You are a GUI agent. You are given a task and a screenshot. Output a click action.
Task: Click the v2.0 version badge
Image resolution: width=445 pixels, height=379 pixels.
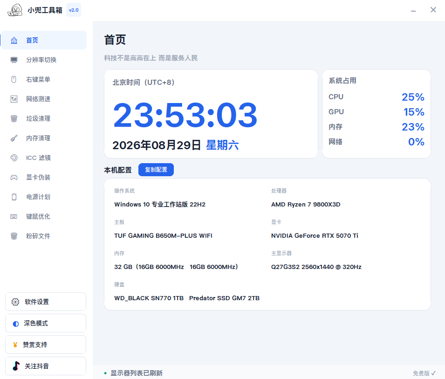coord(74,10)
